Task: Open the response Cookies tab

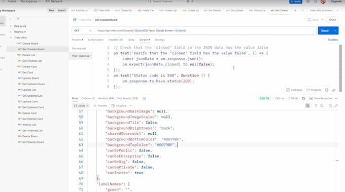Action: [88, 98]
